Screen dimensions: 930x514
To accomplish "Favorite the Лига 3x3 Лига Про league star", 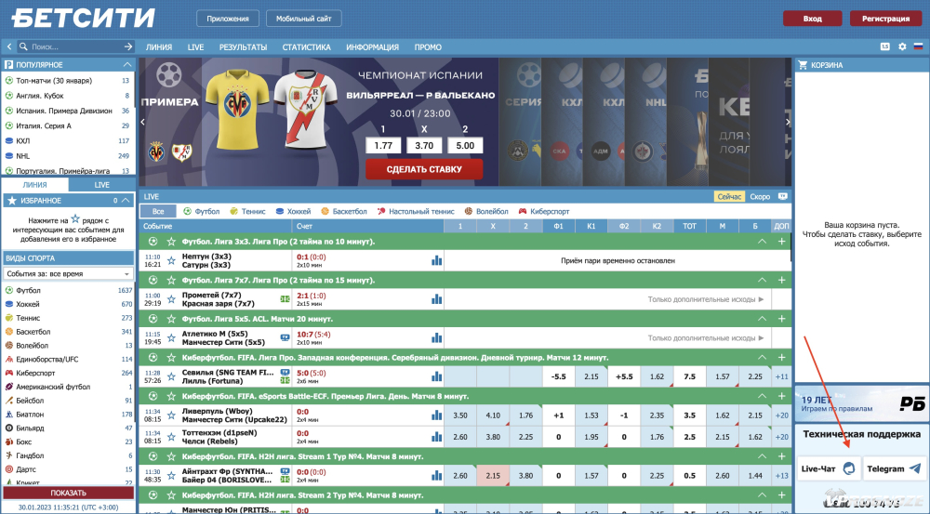I will click(x=171, y=242).
